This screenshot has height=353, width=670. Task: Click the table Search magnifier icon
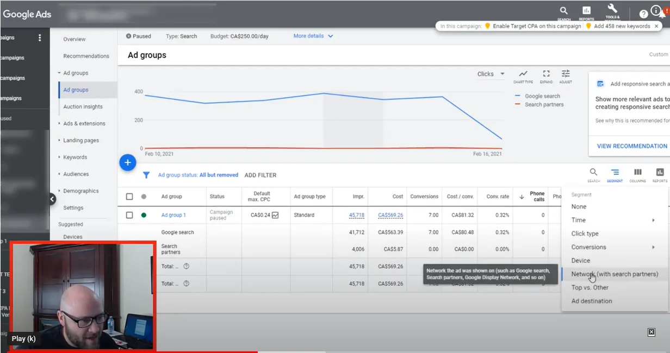[x=593, y=175]
